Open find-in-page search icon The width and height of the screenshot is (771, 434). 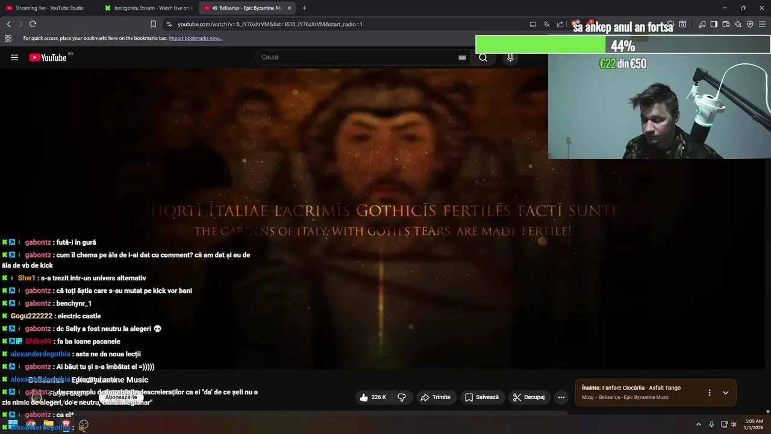(x=682, y=24)
